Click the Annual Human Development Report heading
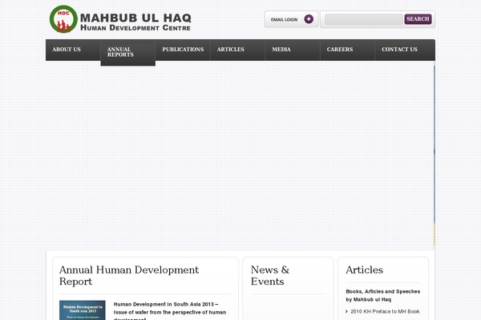This screenshot has height=320, width=481. [x=129, y=275]
